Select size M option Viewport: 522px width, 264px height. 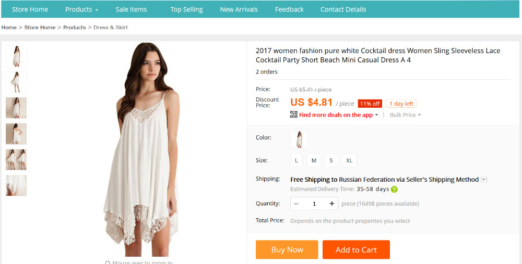click(314, 160)
